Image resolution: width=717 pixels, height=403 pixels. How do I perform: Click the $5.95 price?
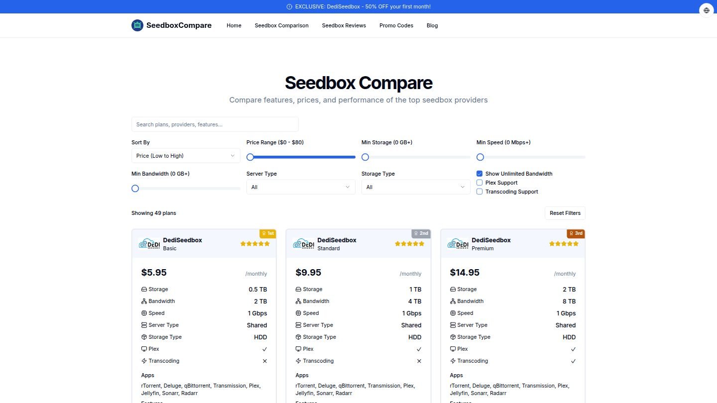[x=154, y=273]
